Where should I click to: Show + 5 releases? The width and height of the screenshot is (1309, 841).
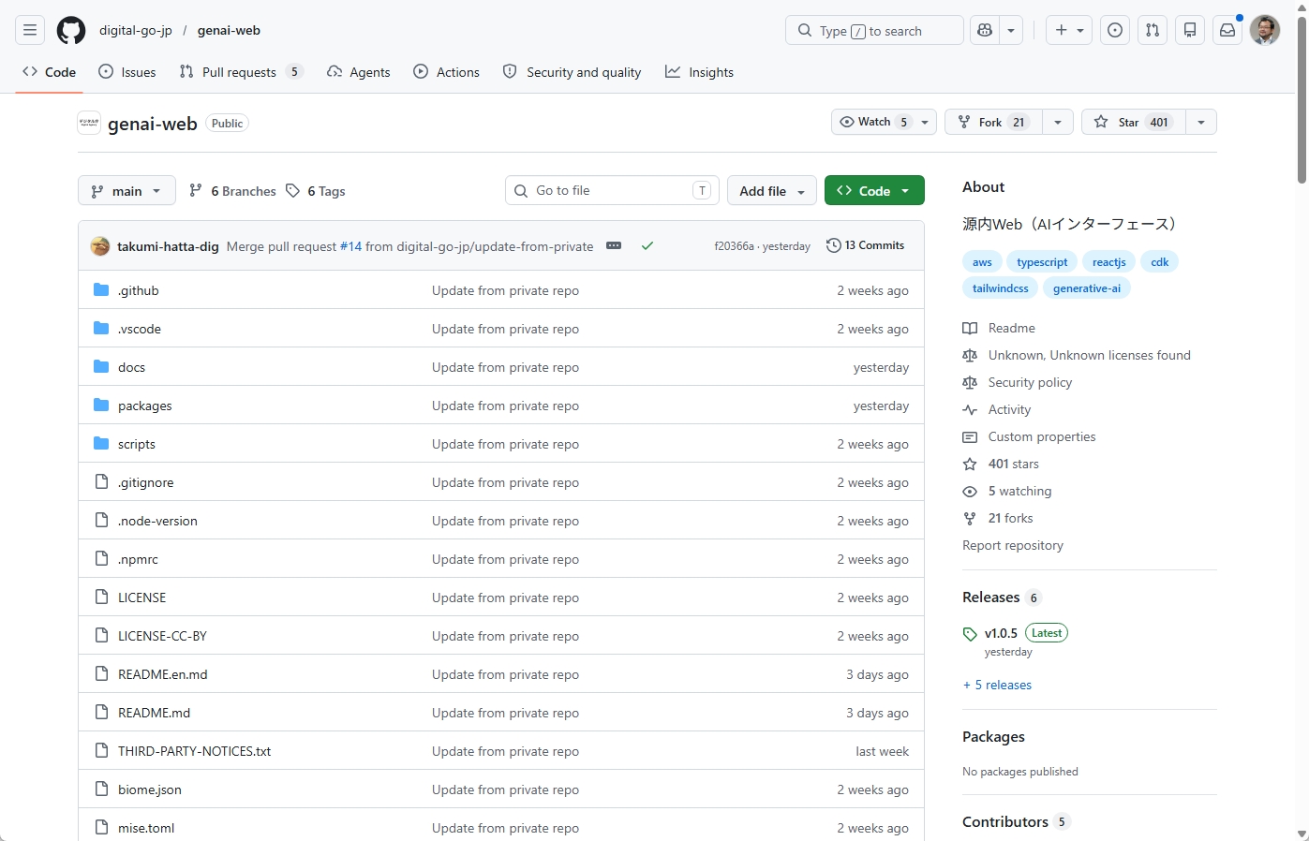[997, 685]
